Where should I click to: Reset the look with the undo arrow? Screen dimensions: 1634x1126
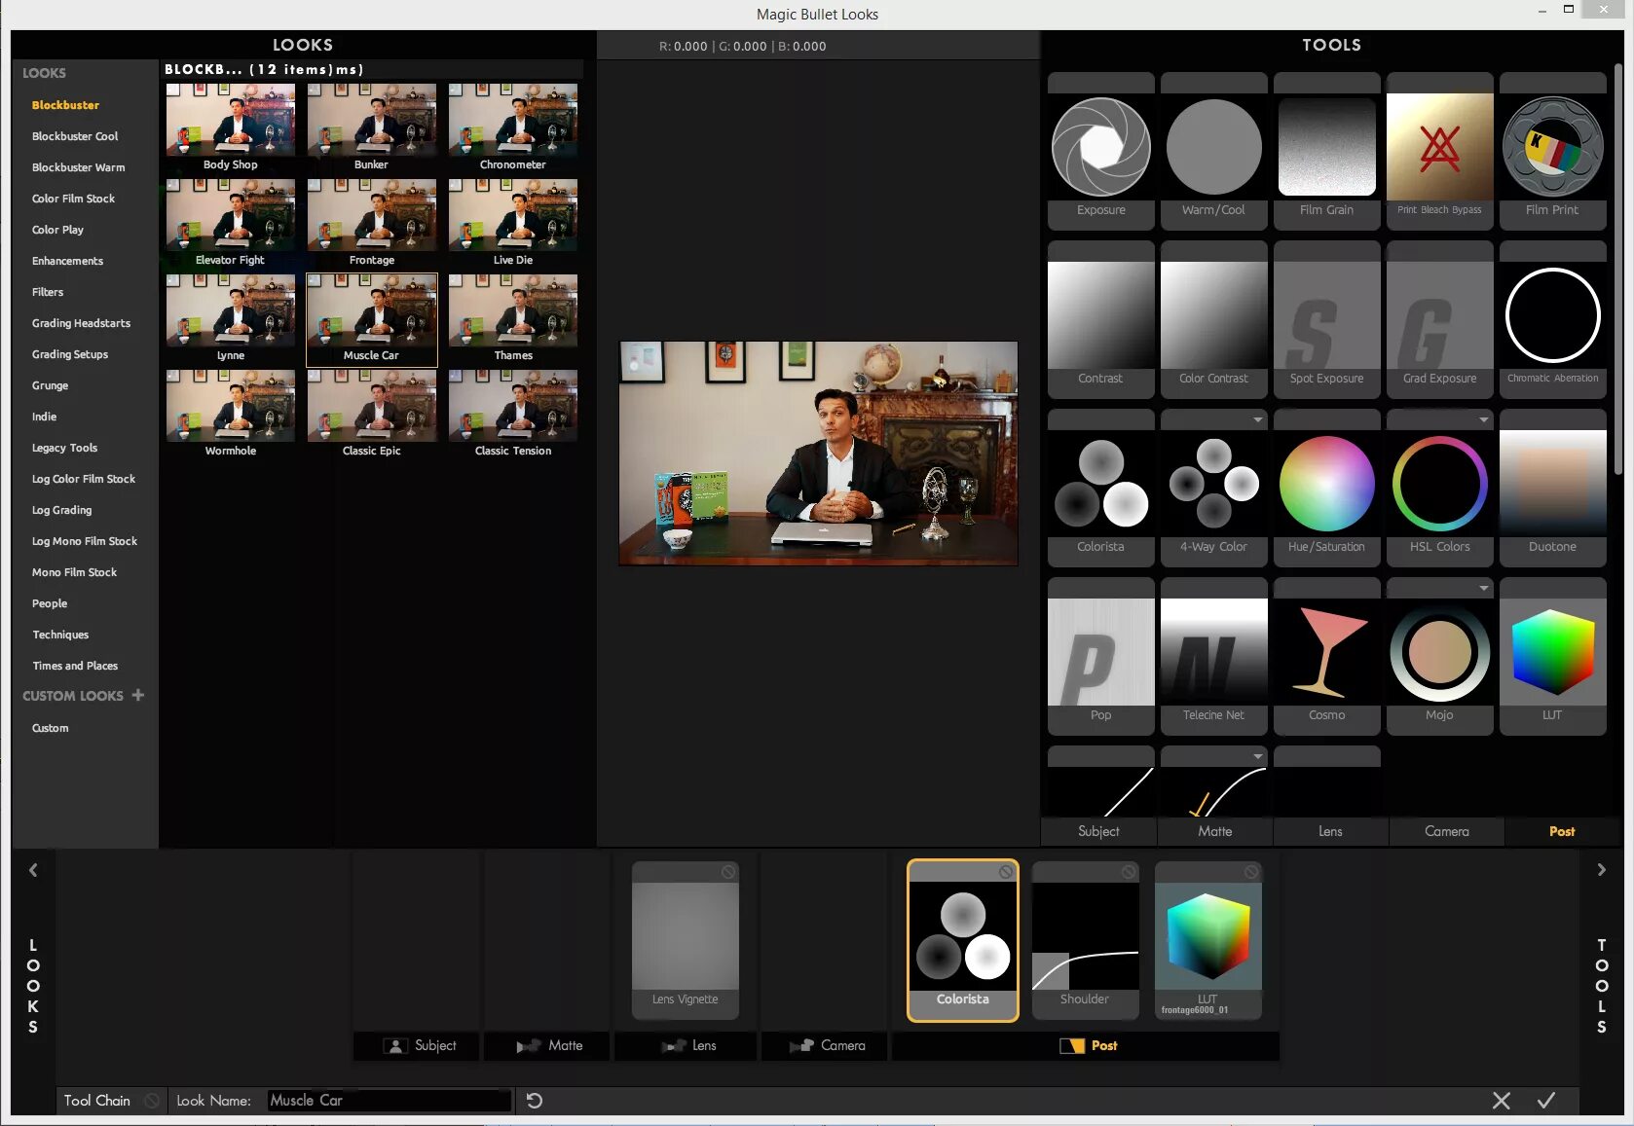pyautogui.click(x=534, y=1101)
